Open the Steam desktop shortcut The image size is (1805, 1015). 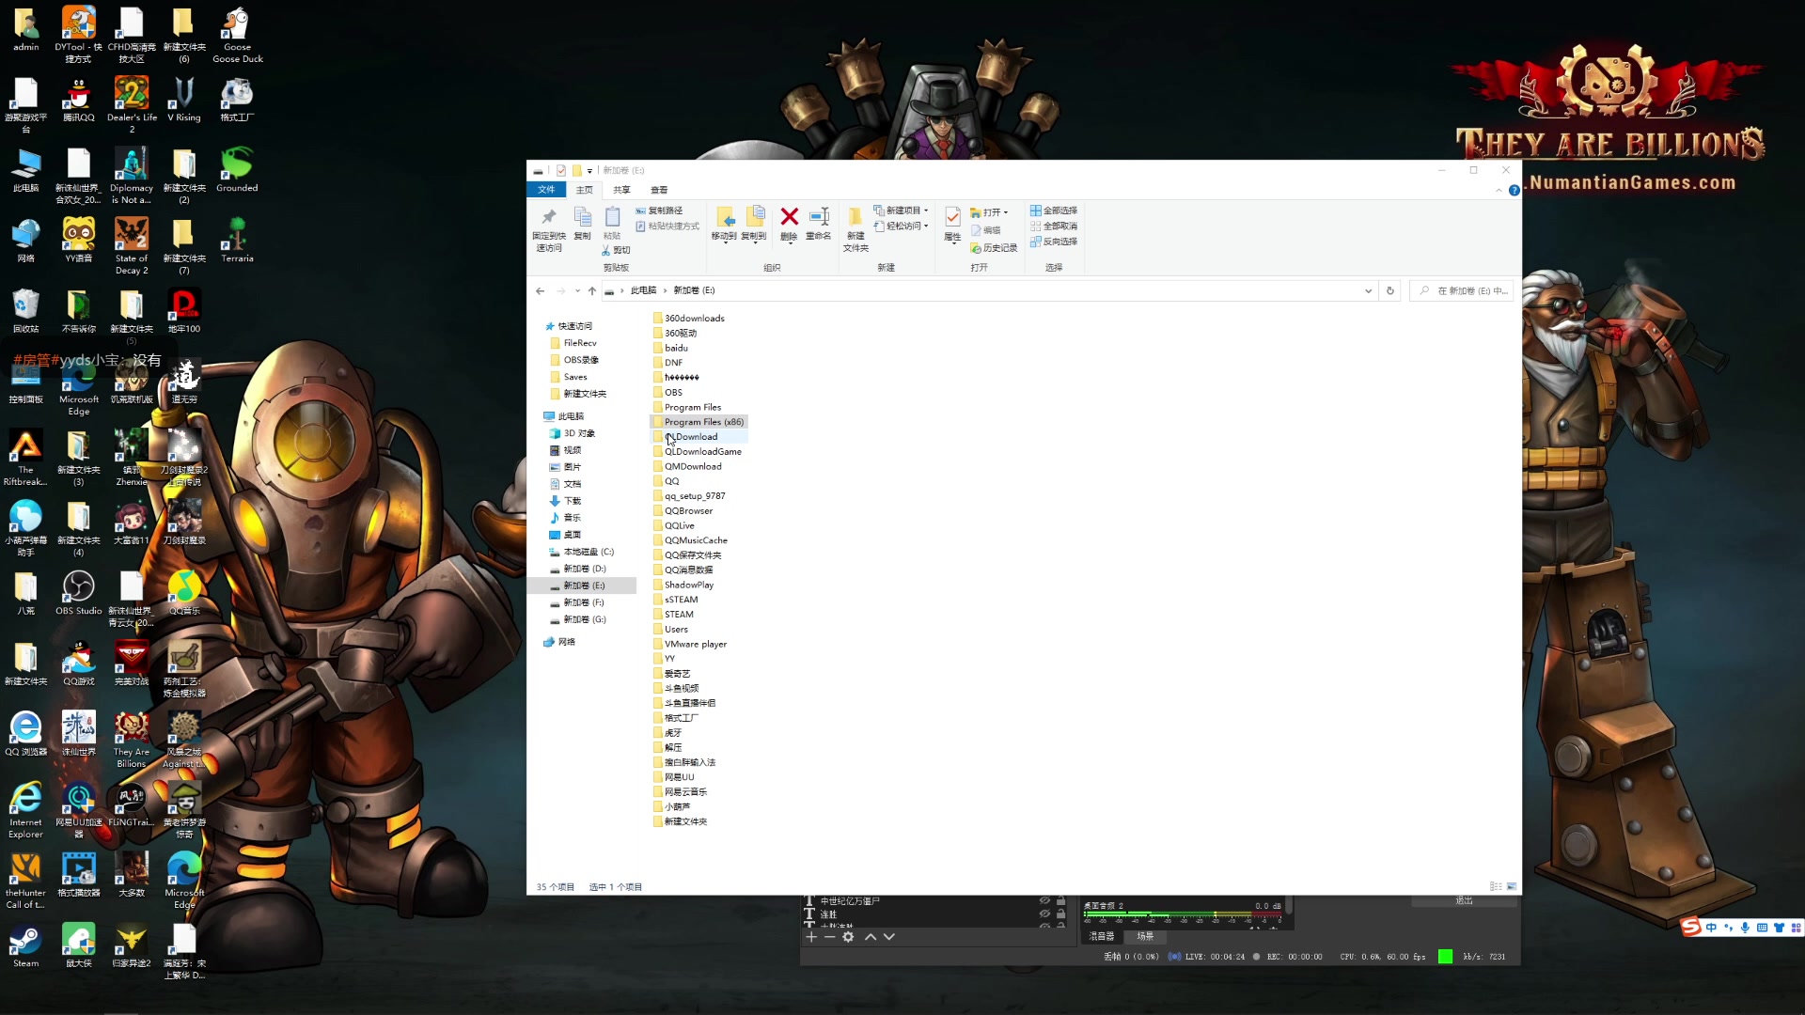(x=25, y=945)
